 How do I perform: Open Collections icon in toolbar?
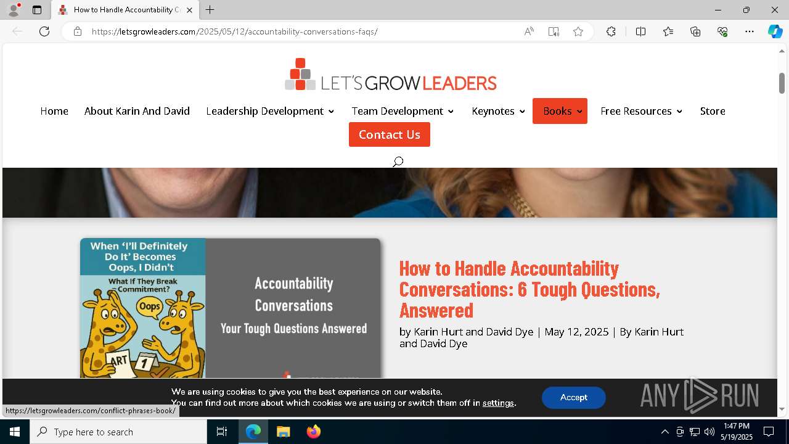point(695,31)
